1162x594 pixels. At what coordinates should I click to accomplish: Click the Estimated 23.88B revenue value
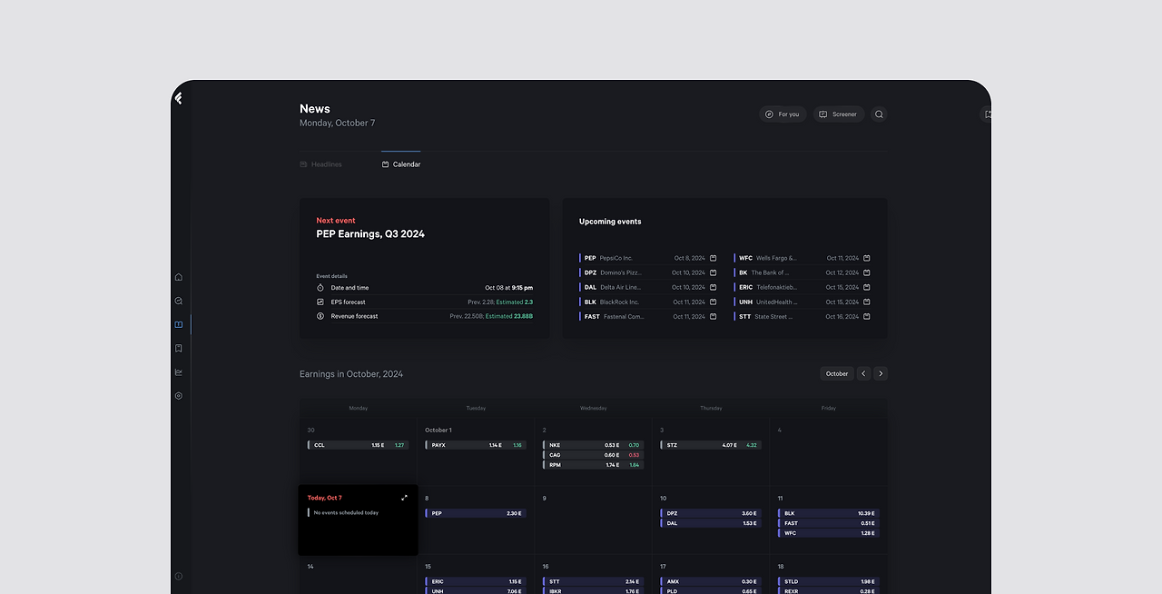tap(509, 316)
